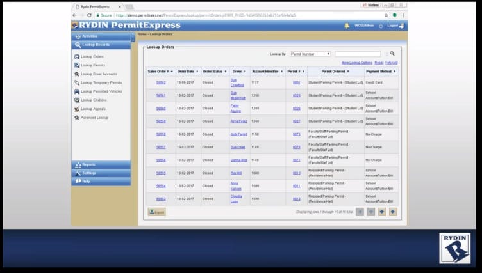Open sales order link in Anna Perez row
Viewport: 482px width, 273px height.
(161, 121)
